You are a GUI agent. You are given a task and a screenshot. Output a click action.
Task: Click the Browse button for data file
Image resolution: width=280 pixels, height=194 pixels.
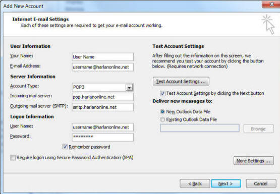click(258, 128)
